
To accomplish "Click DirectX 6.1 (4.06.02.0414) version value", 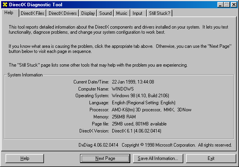I will coord(137,131).
